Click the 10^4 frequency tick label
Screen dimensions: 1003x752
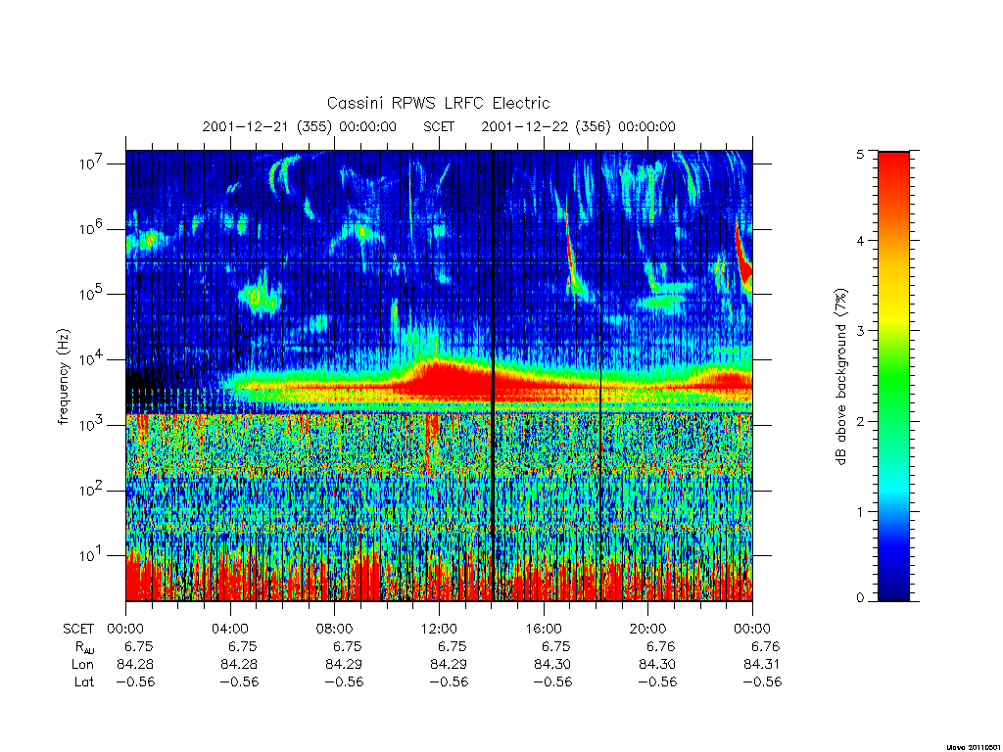point(92,359)
